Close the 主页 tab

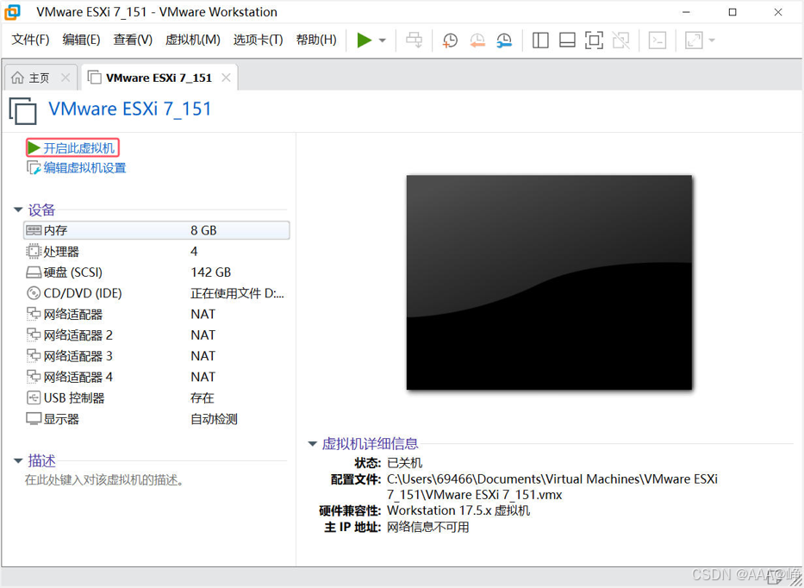[65, 78]
